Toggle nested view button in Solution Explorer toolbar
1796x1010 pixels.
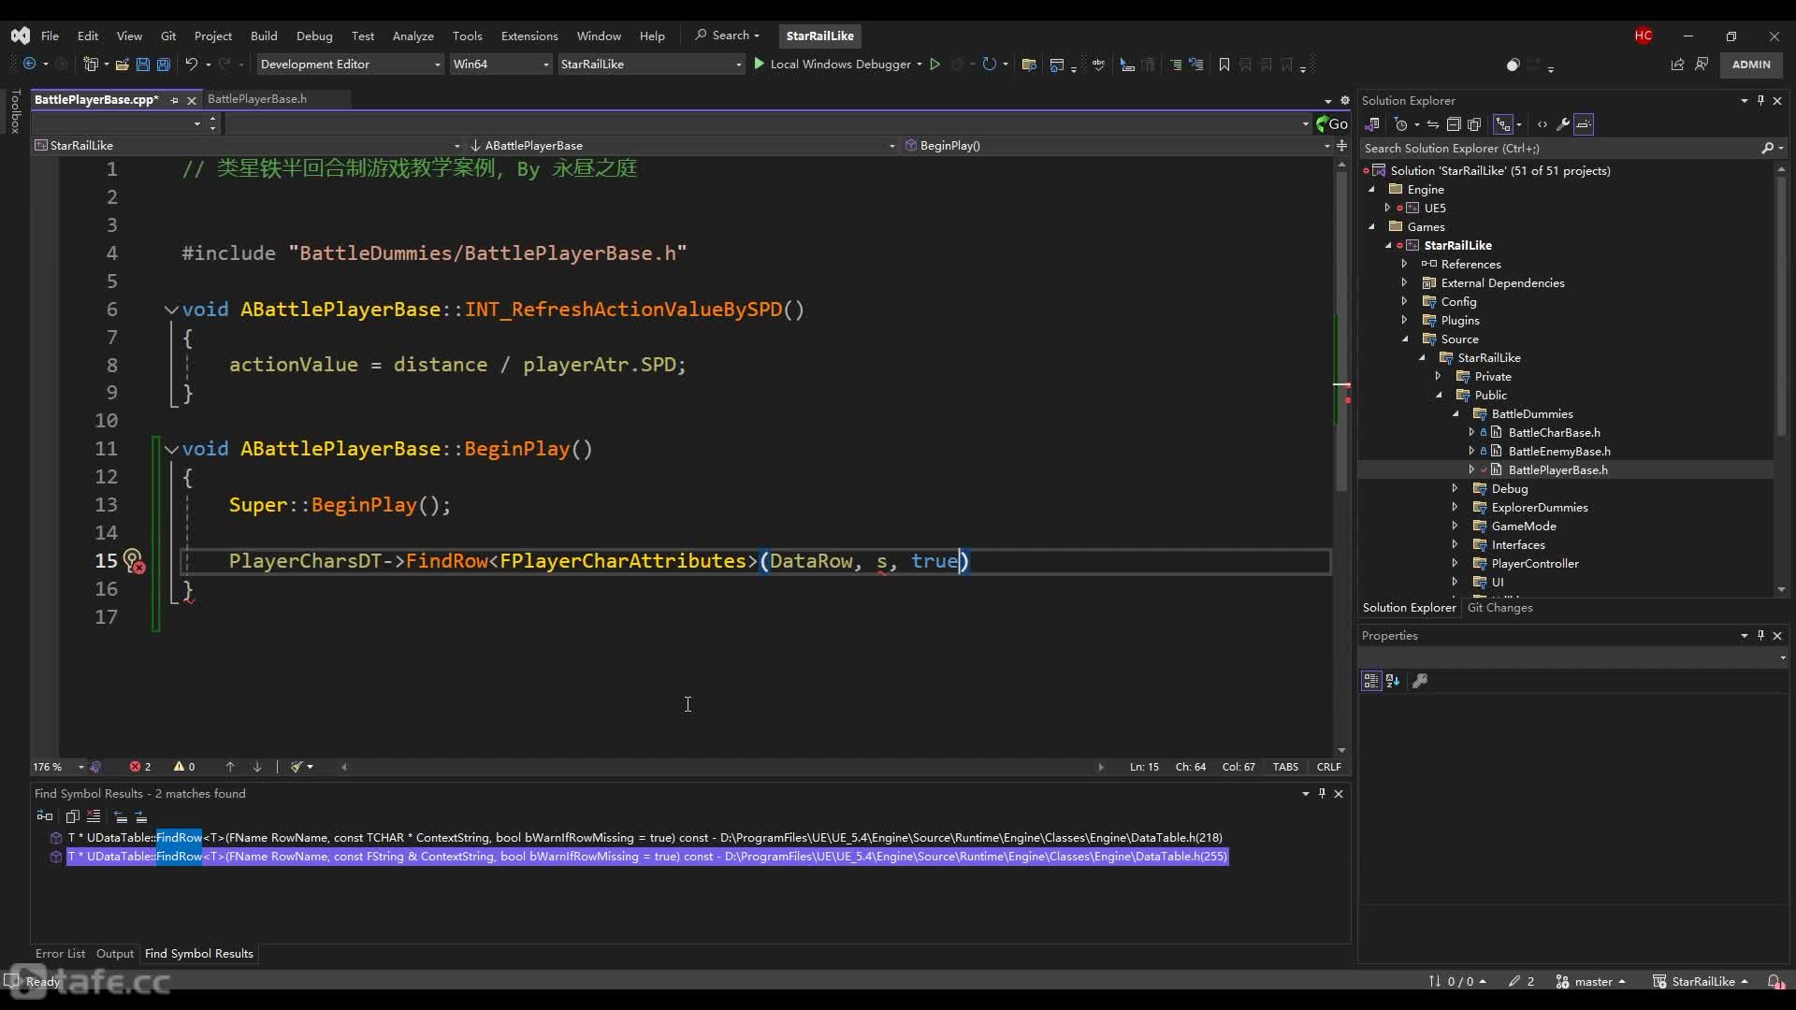(1503, 123)
